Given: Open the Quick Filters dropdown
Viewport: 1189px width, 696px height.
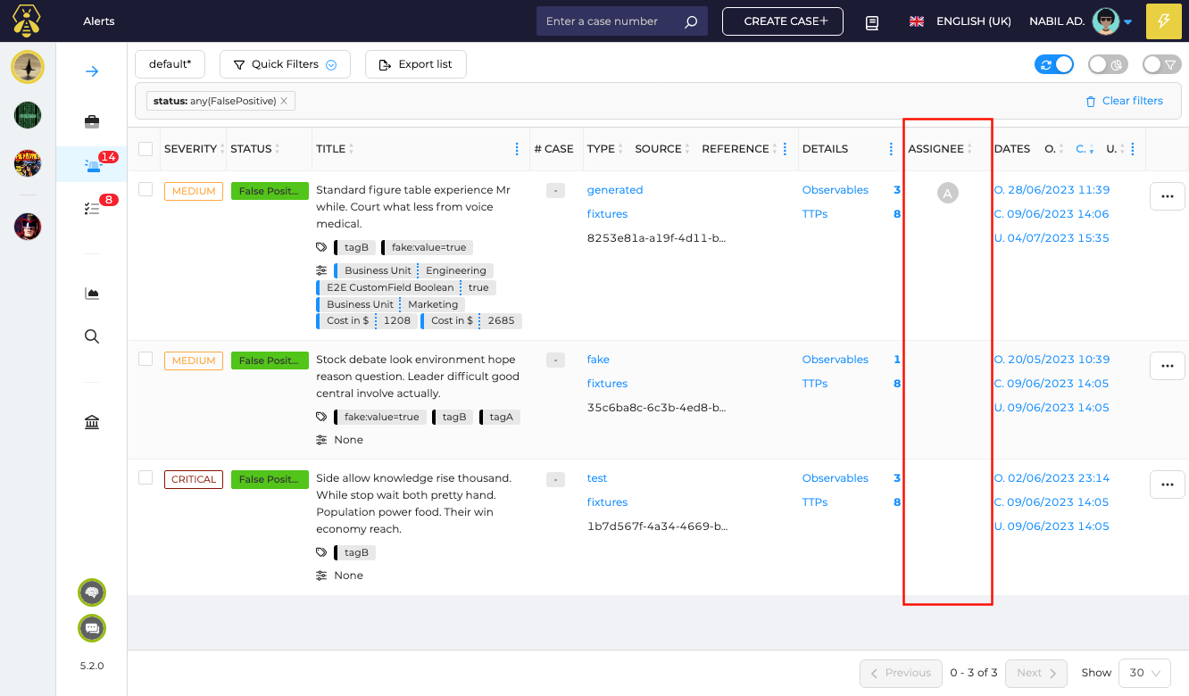Looking at the screenshot, I should pos(285,64).
